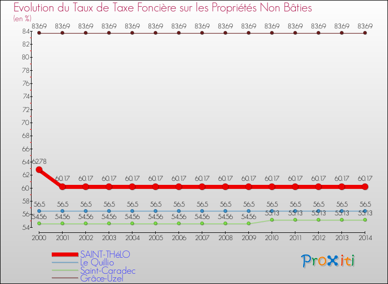Click the blue Le Quillio point for 2000
The height and width of the screenshot is (284, 388).
point(39,211)
